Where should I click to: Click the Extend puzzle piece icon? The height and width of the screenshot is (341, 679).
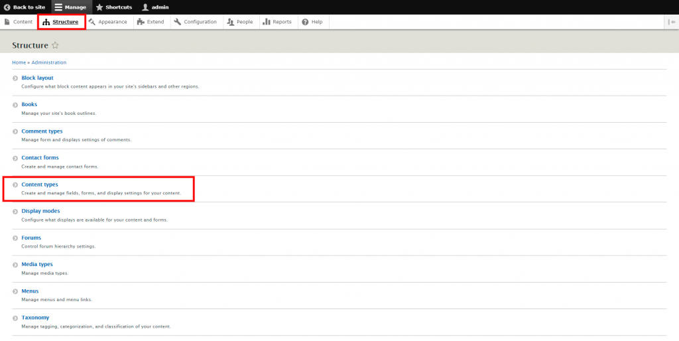click(x=141, y=22)
